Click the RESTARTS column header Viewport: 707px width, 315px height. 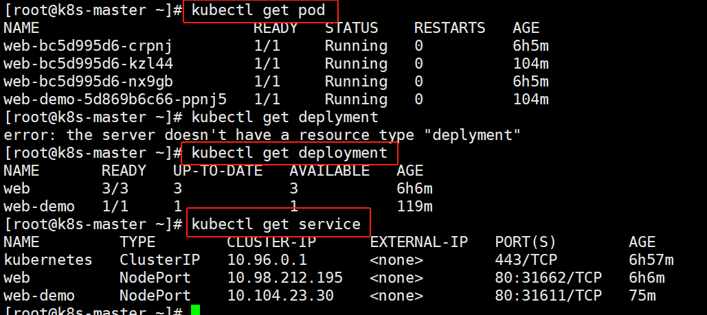[x=449, y=28]
